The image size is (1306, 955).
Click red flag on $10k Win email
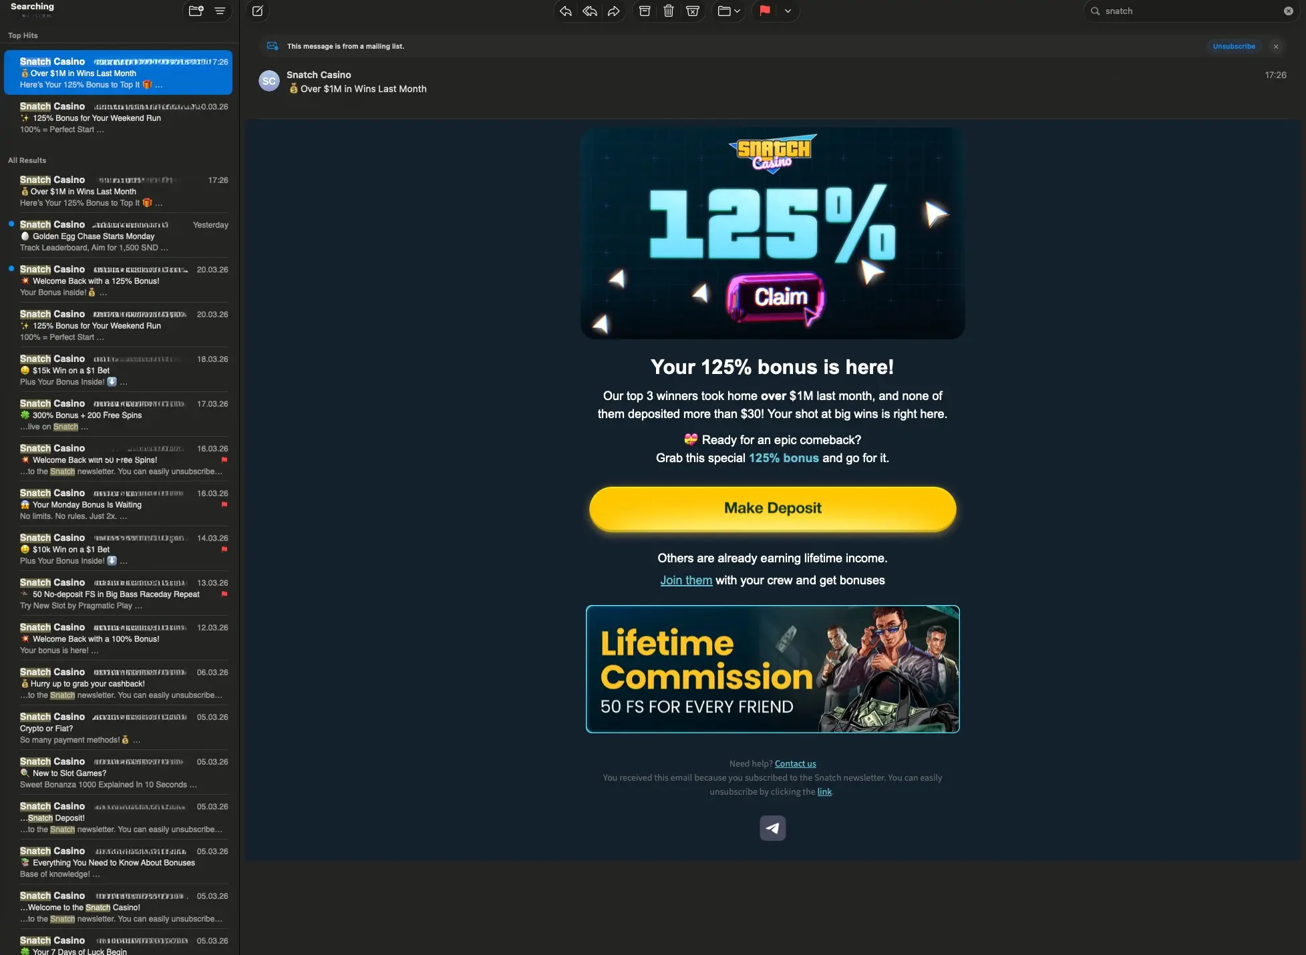pos(224,550)
